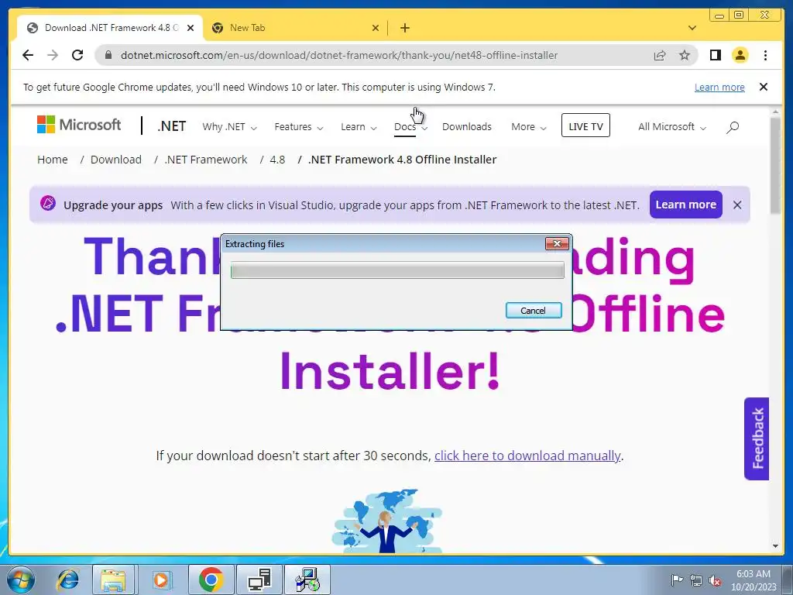Expand the Docs menu

click(410, 126)
